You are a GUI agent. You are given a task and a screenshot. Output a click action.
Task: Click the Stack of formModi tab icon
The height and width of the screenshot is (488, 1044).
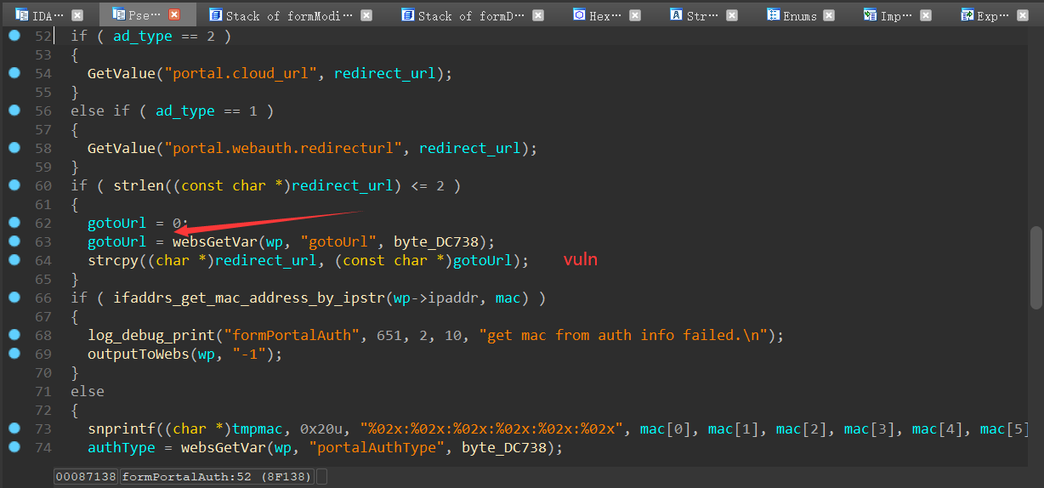coord(214,14)
